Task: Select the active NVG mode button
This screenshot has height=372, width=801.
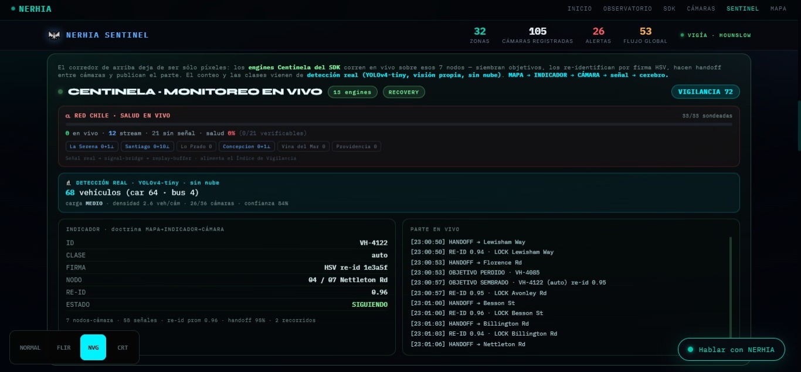Action: coord(93,347)
